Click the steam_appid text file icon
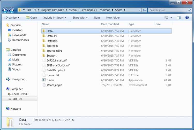Image resolution: width=194 pixels, height=130 pixels. [x=44, y=85]
